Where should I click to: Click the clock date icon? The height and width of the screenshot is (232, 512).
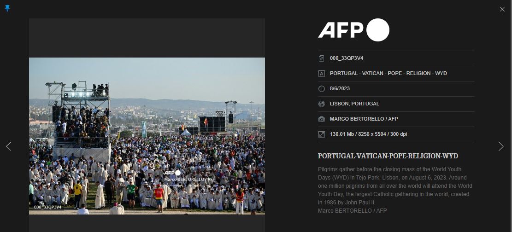pyautogui.click(x=322, y=89)
